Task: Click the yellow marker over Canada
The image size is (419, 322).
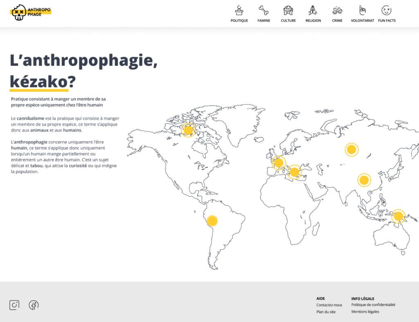Action: pos(188,130)
